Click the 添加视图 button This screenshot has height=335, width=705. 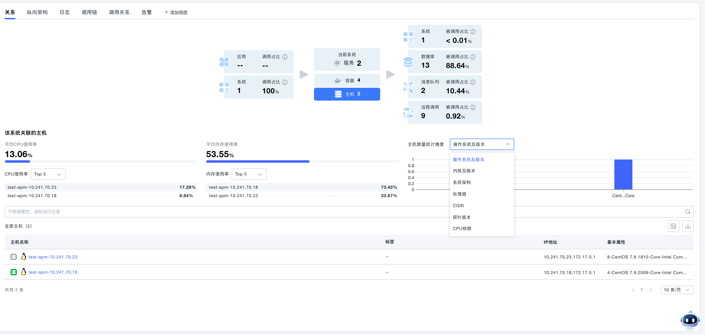176,12
